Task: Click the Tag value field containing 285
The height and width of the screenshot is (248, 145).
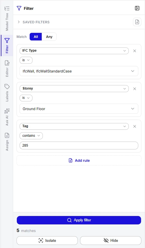Action: [x=79, y=145]
